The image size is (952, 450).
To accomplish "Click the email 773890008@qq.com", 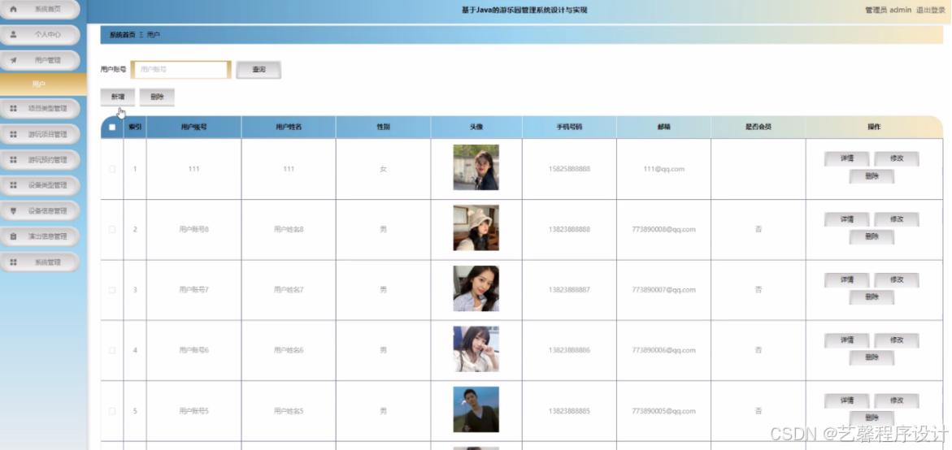I will 663,229.
